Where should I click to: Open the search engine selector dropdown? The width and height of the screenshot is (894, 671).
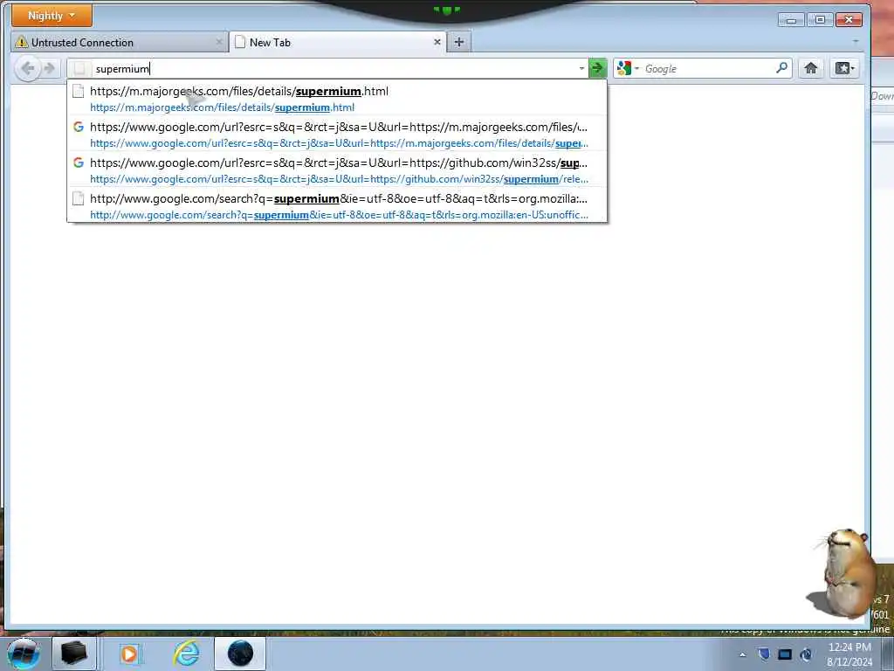(629, 68)
